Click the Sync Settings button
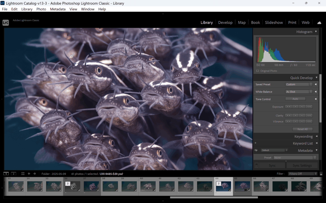 pos(302,165)
